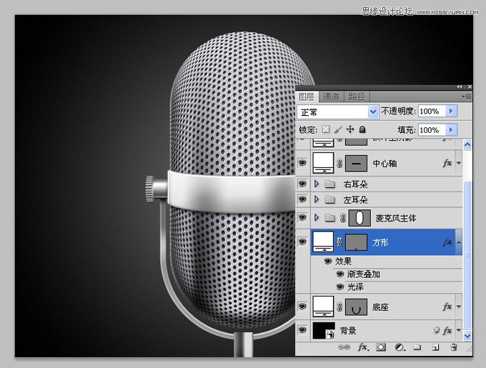This screenshot has height=368, width=486.
Task: Collapse effects of 方形 layer
Action: click(x=459, y=242)
